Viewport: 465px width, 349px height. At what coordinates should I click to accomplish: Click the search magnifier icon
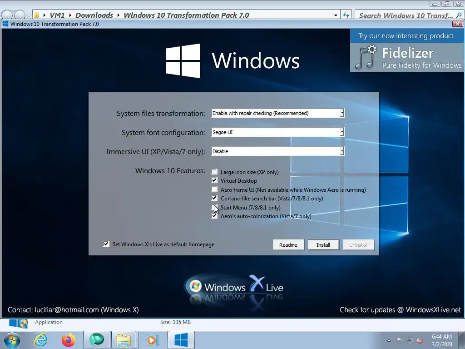(x=459, y=15)
